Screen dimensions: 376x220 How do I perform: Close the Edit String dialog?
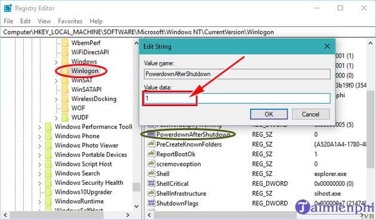tap(327, 47)
